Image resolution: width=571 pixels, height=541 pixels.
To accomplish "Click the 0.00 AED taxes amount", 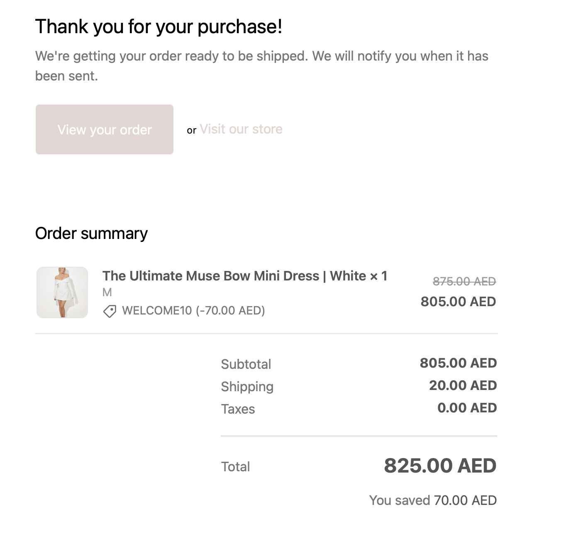I will tap(467, 408).
